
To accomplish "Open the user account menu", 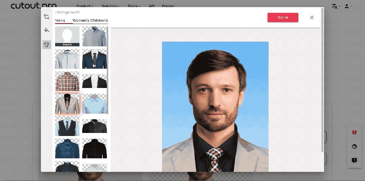I will [x=348, y=6].
